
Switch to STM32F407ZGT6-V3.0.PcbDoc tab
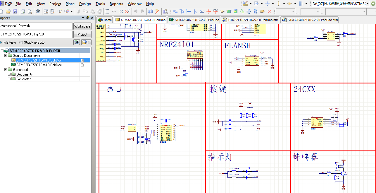194,20
